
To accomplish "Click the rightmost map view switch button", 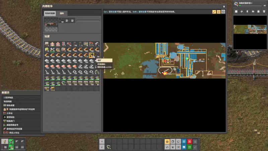I will pos(223,12).
